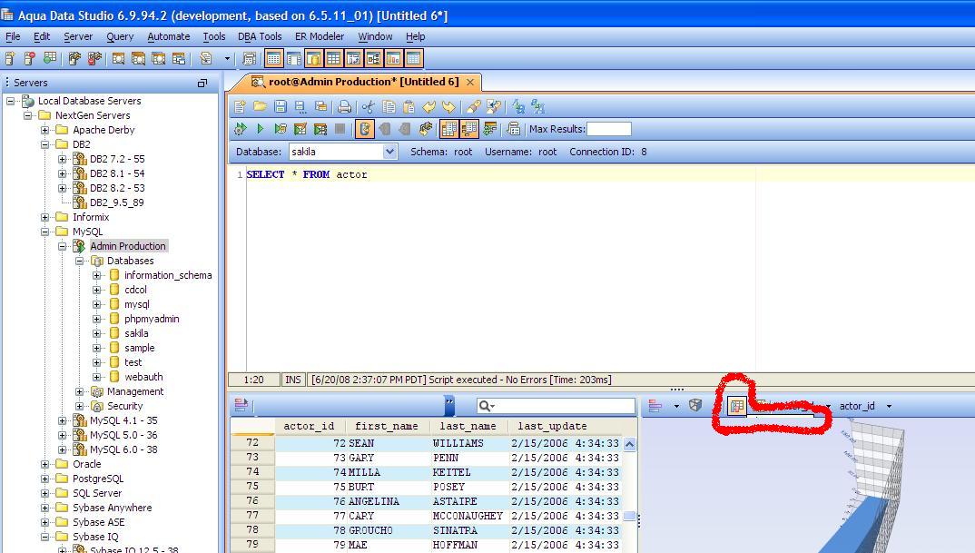Select the phpmyadmin database

[152, 319]
